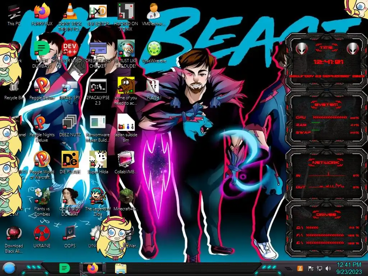The image size is (368, 276).
Task: Select the DEEZ NUTZ stacked windows icon
Action: tap(70, 122)
